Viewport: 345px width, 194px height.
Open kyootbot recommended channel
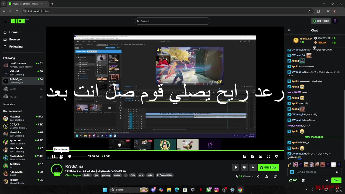(23, 142)
